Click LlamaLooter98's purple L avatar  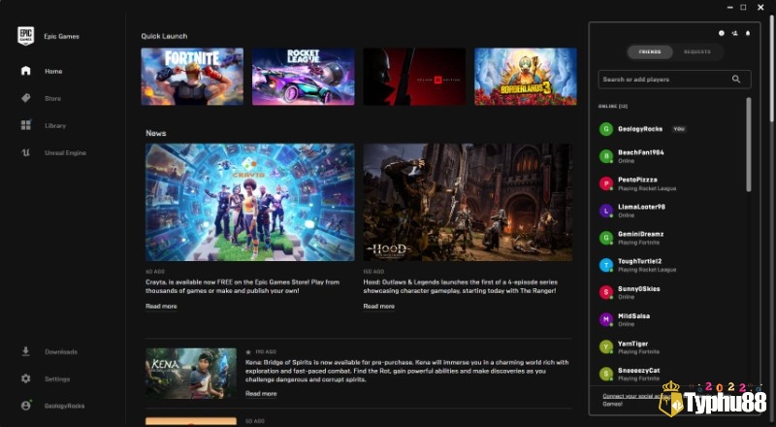[606, 211]
